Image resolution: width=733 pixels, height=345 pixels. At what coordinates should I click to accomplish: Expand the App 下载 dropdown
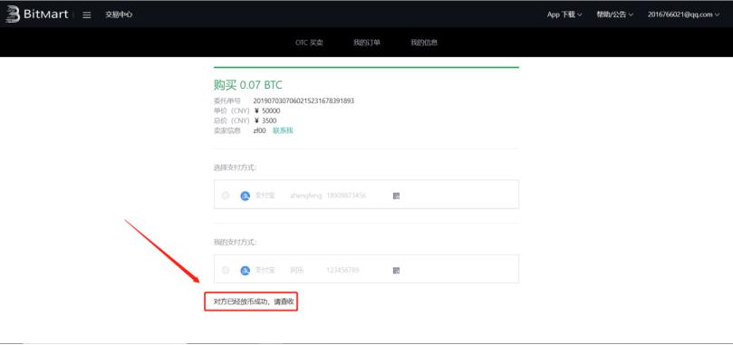(564, 14)
